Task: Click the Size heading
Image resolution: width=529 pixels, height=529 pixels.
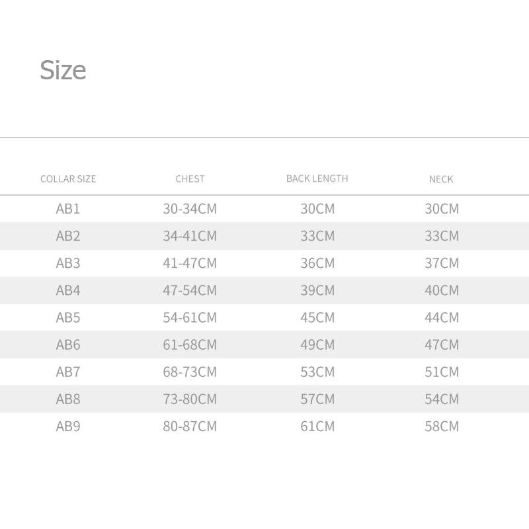Action: click(x=63, y=70)
